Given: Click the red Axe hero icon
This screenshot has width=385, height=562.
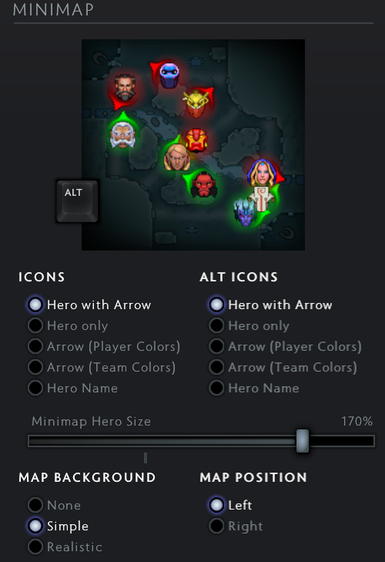Looking at the screenshot, I should [x=203, y=184].
